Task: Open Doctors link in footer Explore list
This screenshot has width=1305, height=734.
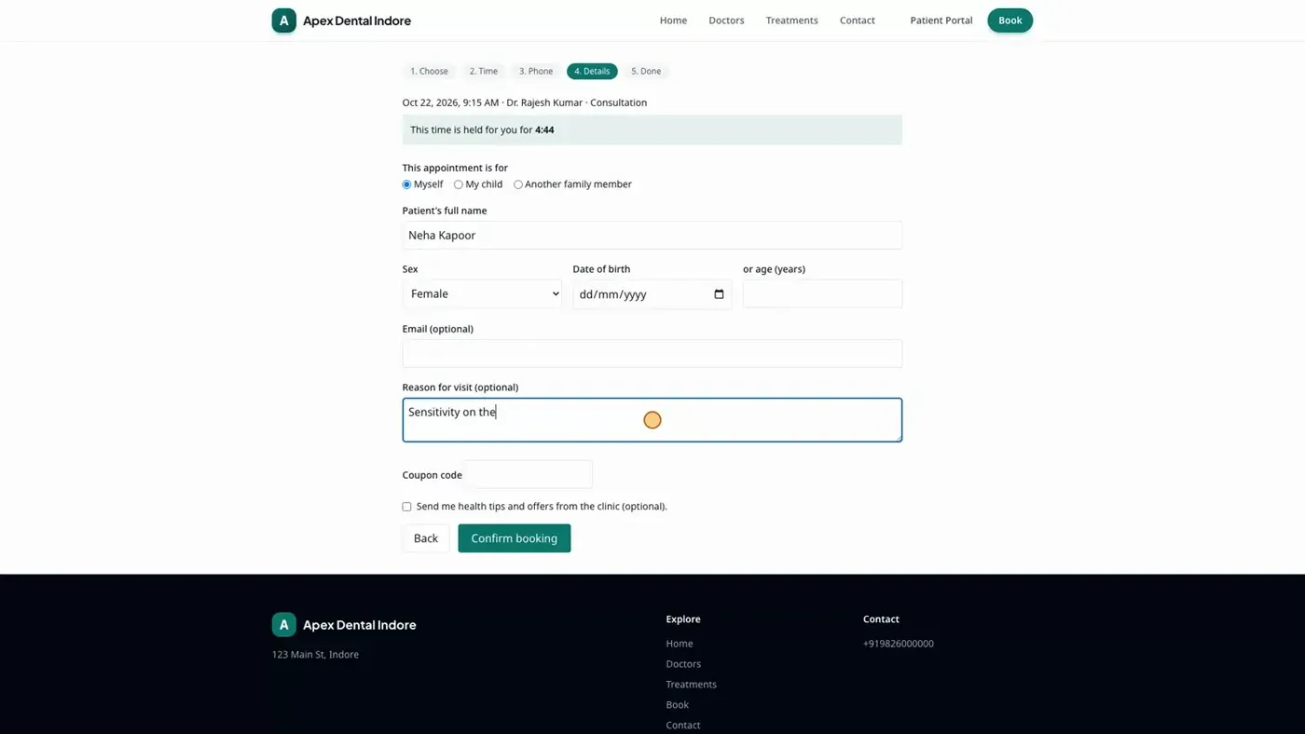Action: click(683, 664)
